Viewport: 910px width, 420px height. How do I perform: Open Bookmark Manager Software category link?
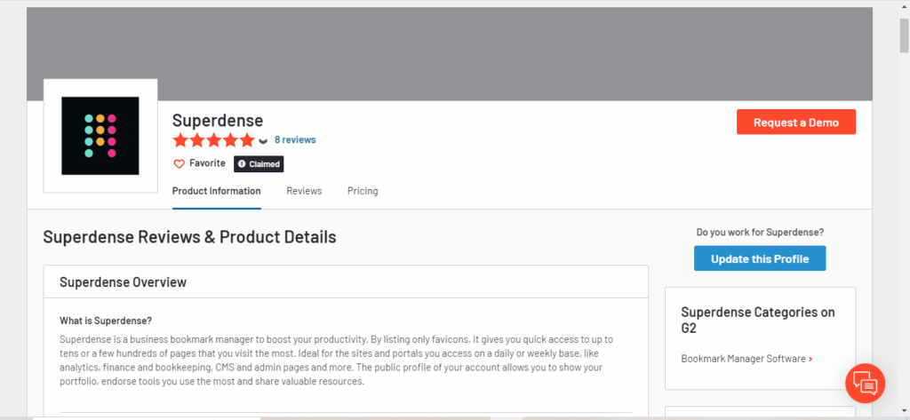(x=744, y=359)
